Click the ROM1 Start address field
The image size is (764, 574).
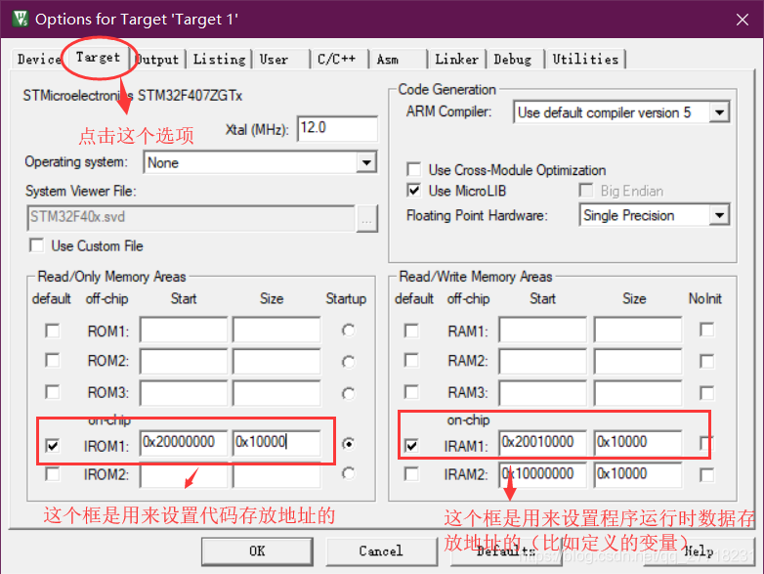pos(184,331)
